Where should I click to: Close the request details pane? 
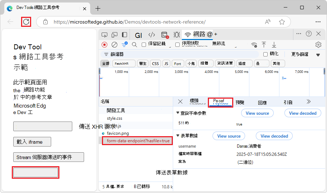click(x=180, y=102)
